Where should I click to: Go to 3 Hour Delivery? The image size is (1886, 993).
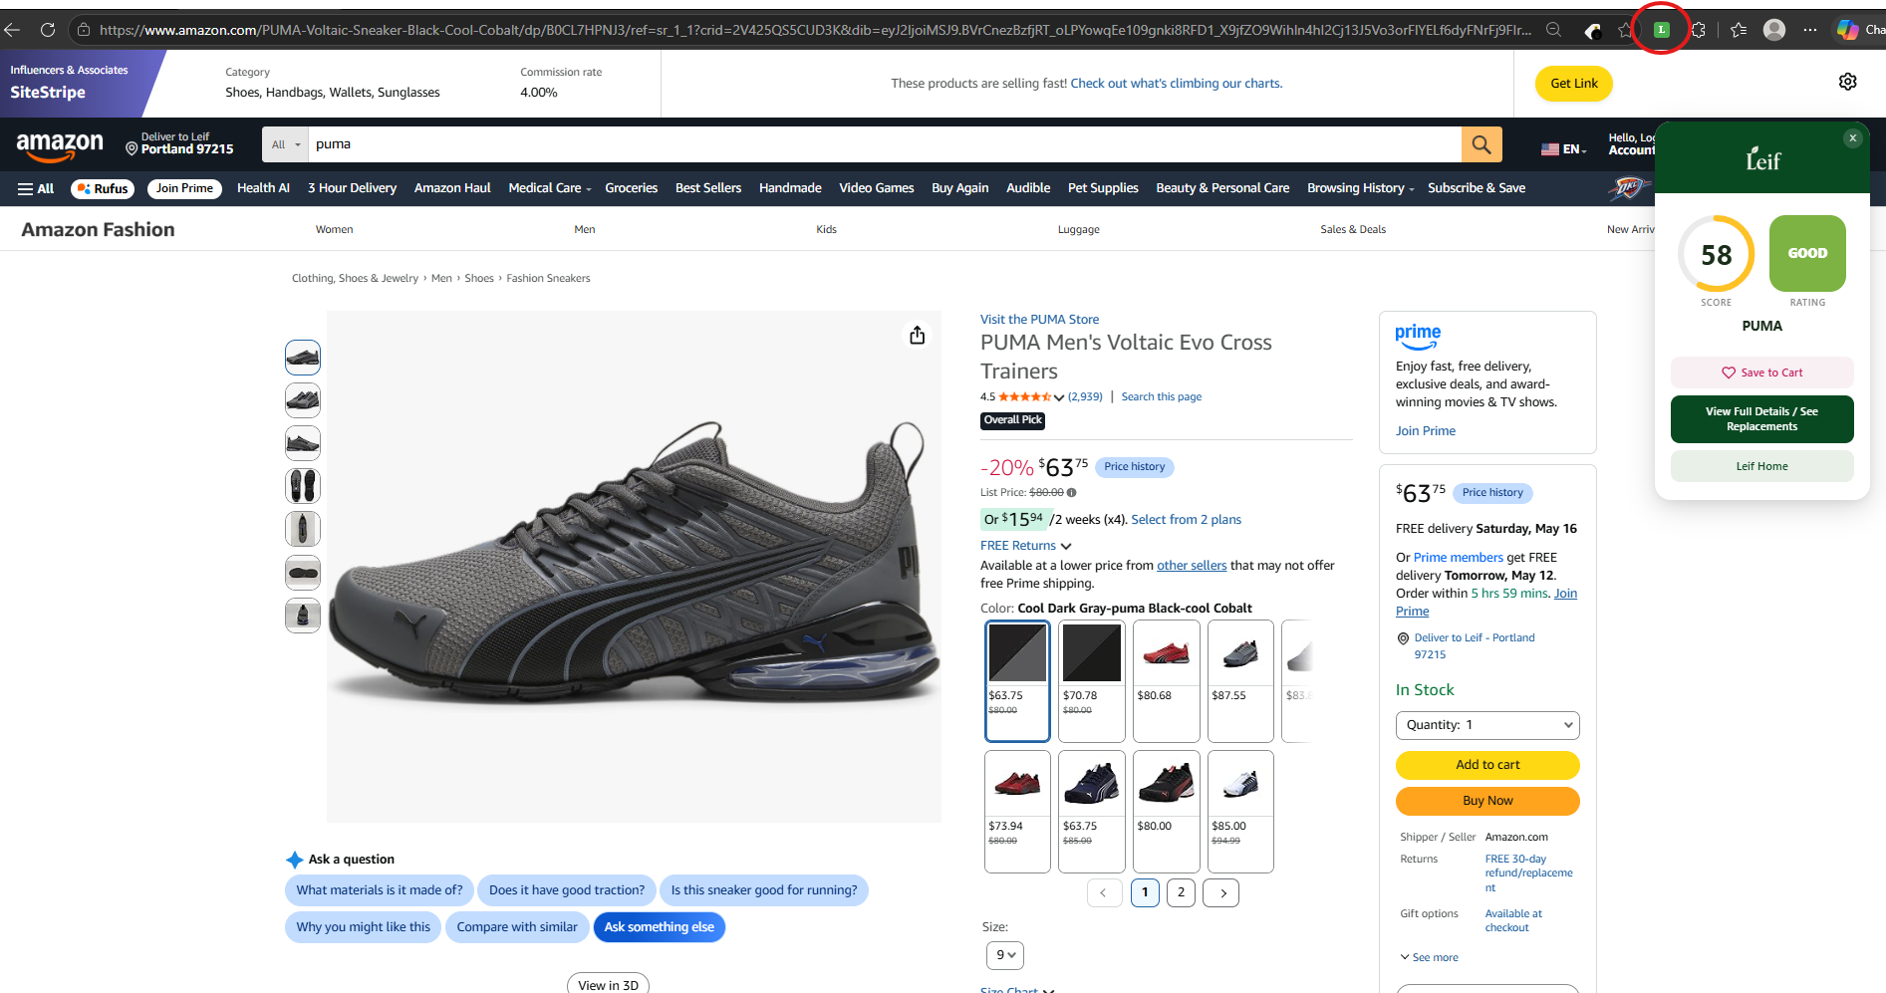pos(352,188)
